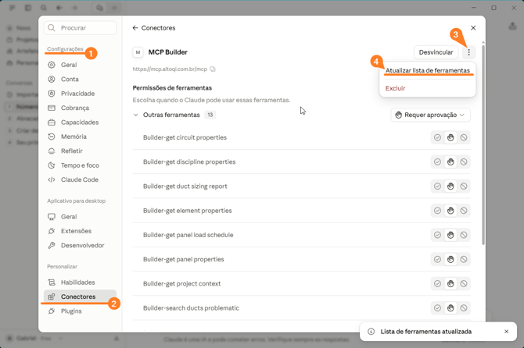
Task: Always allow Builder-get panel properties
Action: point(437,259)
